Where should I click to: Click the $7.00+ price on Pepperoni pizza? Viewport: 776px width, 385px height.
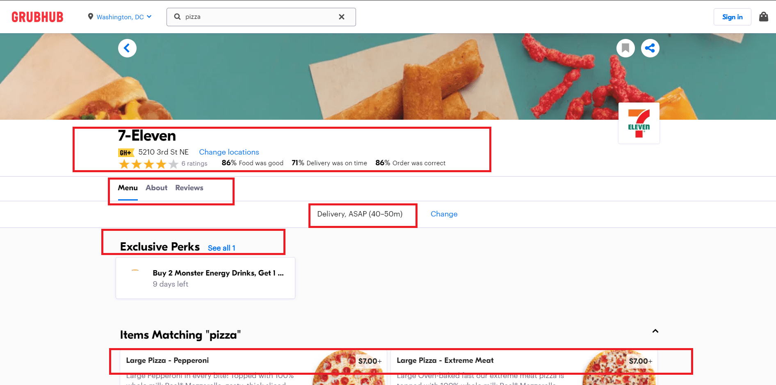tap(370, 361)
